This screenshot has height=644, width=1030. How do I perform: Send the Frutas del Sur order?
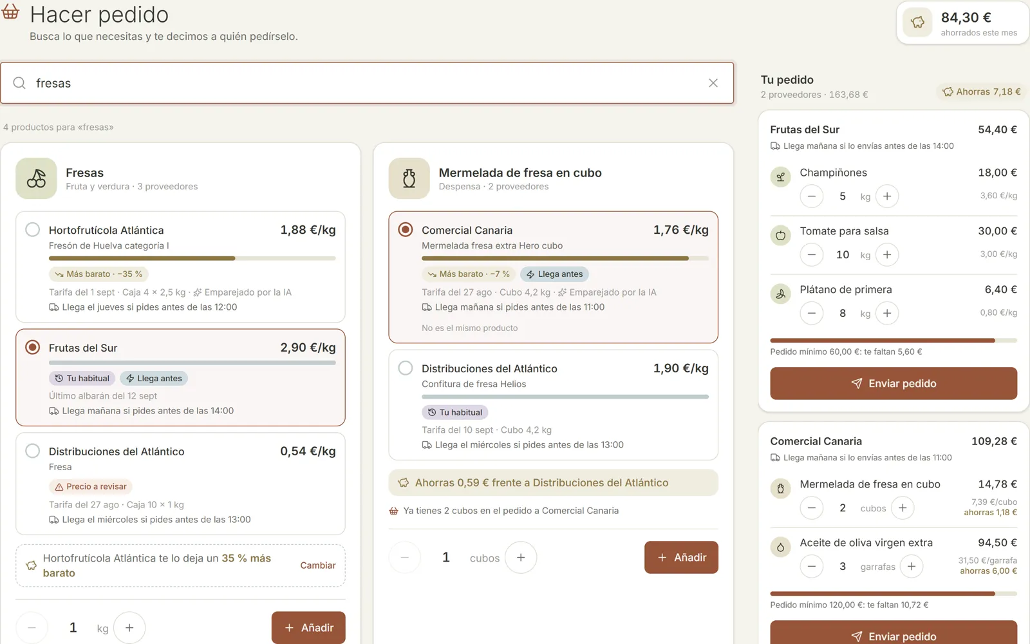(894, 383)
